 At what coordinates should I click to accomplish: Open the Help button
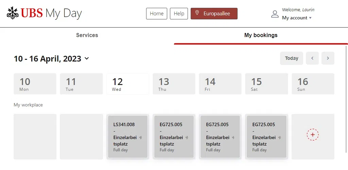pyautogui.click(x=179, y=14)
